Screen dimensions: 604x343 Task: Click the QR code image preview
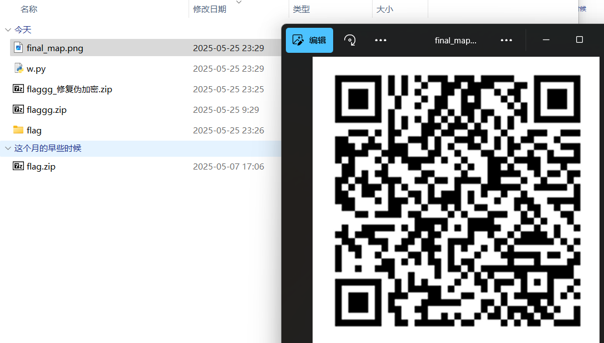point(457,200)
